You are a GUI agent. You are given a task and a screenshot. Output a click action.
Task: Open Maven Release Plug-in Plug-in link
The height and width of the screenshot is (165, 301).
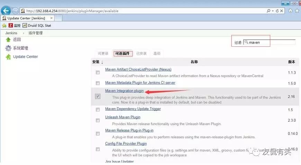click(x=129, y=130)
